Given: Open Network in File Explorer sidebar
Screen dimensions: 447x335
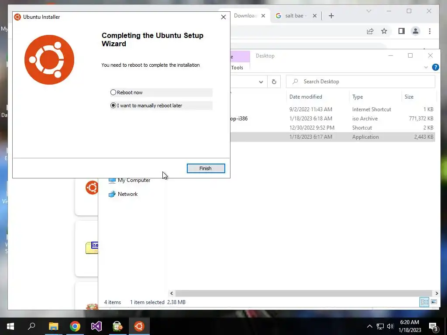Looking at the screenshot, I should point(123,194).
